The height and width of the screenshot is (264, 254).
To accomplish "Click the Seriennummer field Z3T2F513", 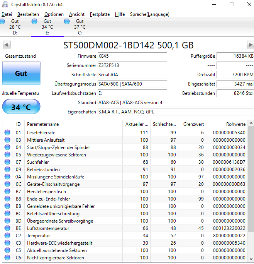I will click(x=132, y=65).
